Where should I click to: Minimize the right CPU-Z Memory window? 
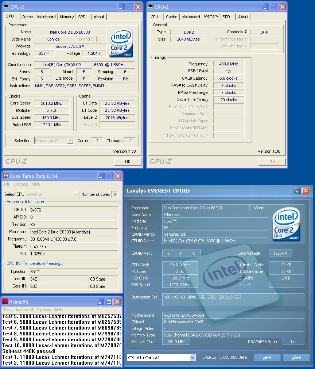(x=265, y=7)
